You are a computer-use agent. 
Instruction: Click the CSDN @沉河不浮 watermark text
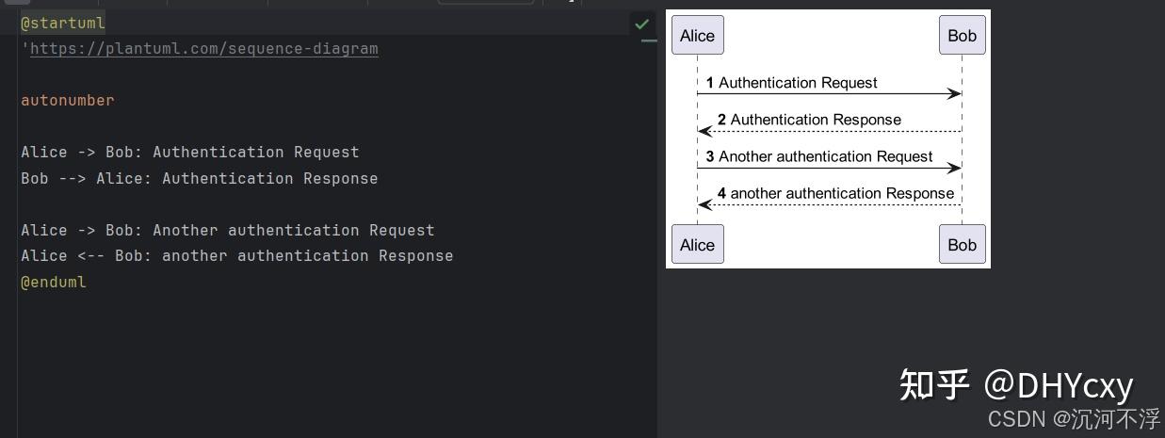pyautogui.click(x=1074, y=418)
